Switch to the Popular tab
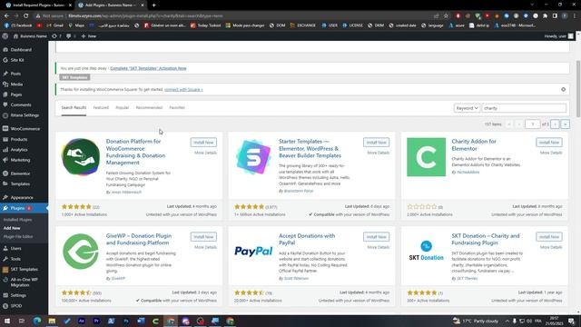Image resolution: width=581 pixels, height=327 pixels. click(x=123, y=107)
